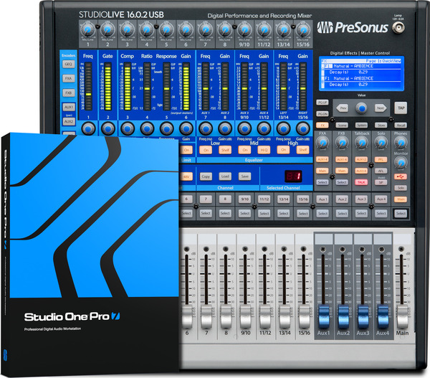Toggle the 48V phantom power button
Image resolution: width=430 pixels, height=378 pixels.
tap(186, 176)
